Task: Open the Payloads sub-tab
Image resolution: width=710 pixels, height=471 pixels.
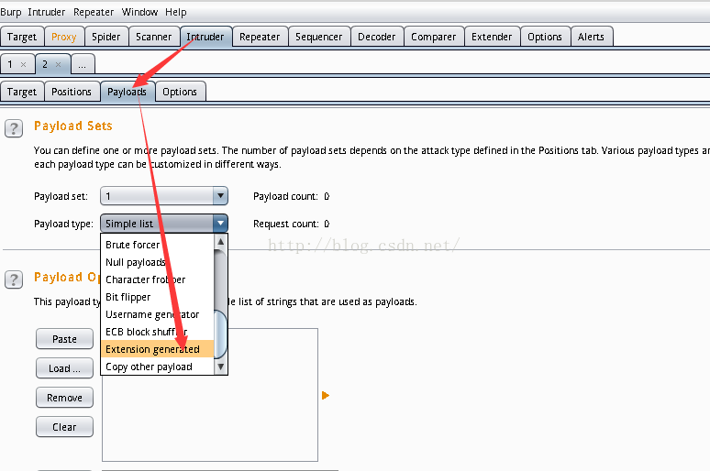Action: coord(127,92)
